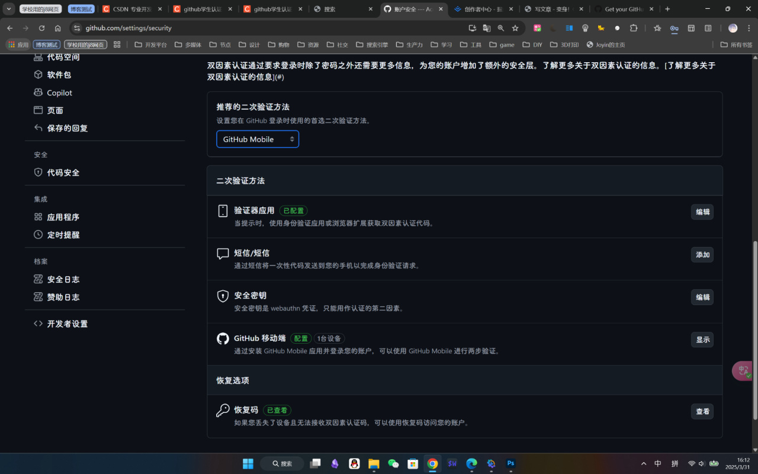Click the 页面 browser icon in the sidebar
758x474 pixels.
(38, 110)
